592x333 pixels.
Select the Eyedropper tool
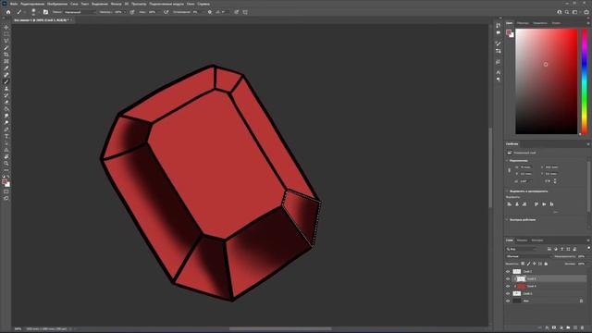(x=6, y=68)
